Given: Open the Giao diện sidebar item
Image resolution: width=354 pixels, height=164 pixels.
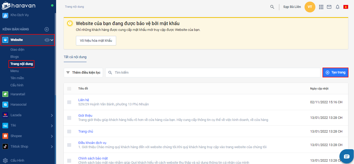Looking at the screenshot, I should click(17, 50).
